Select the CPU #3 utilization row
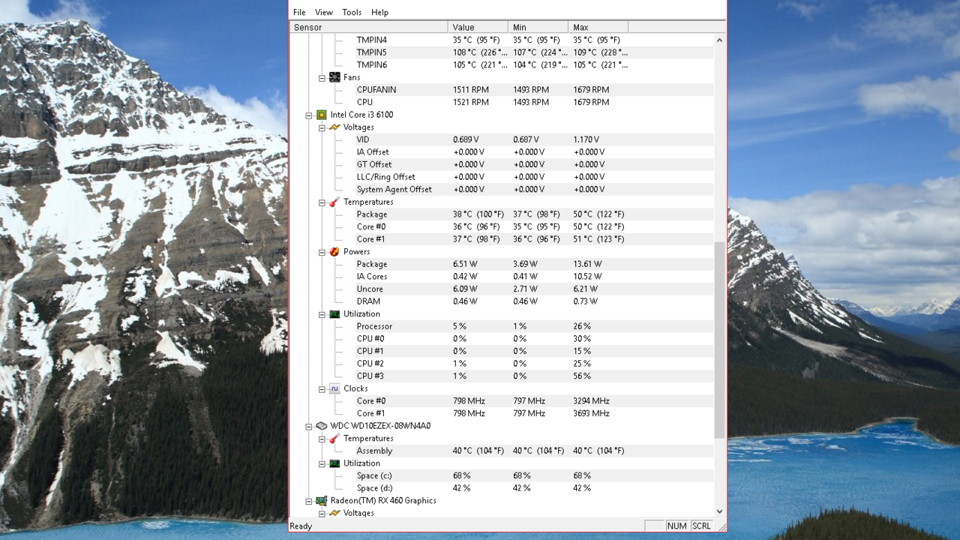 tap(502, 376)
